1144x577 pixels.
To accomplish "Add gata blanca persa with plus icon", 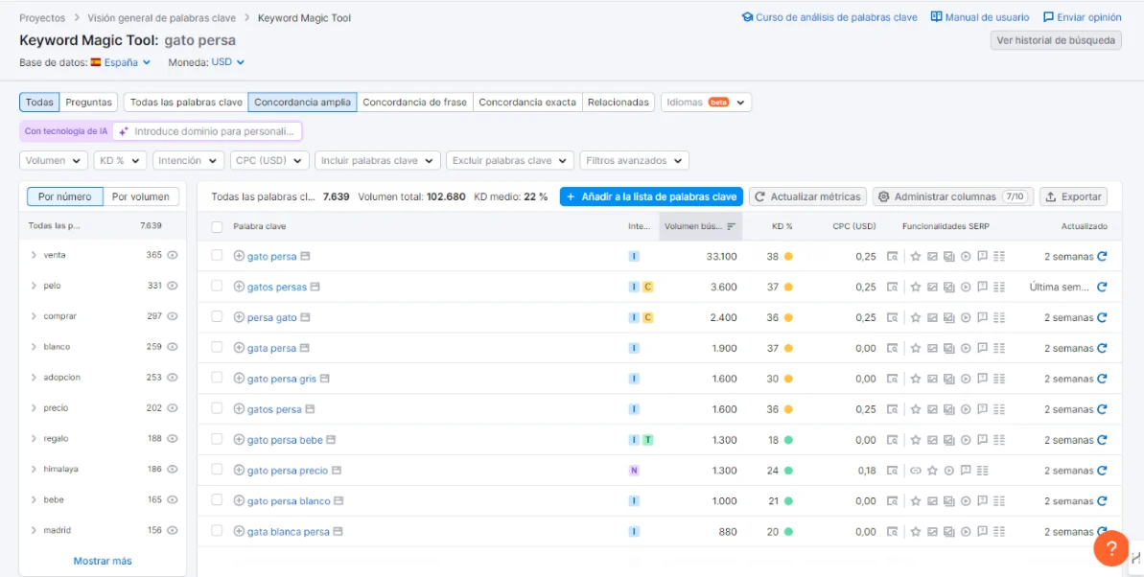I will click(x=239, y=533).
